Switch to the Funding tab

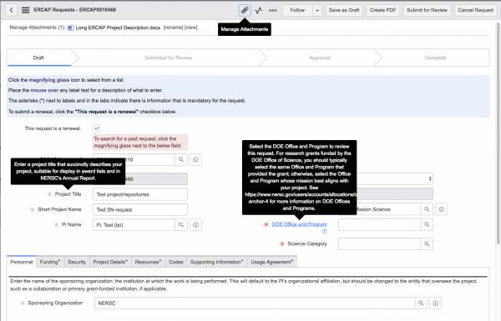tap(50, 262)
